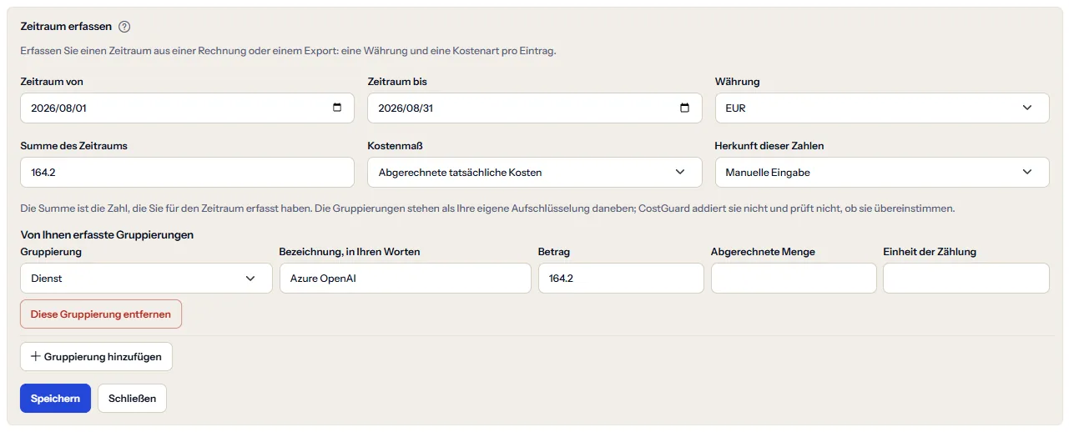Click the explanatory text starting Die Summe ist
Viewport: 1069px width, 432px height.
(x=487, y=208)
